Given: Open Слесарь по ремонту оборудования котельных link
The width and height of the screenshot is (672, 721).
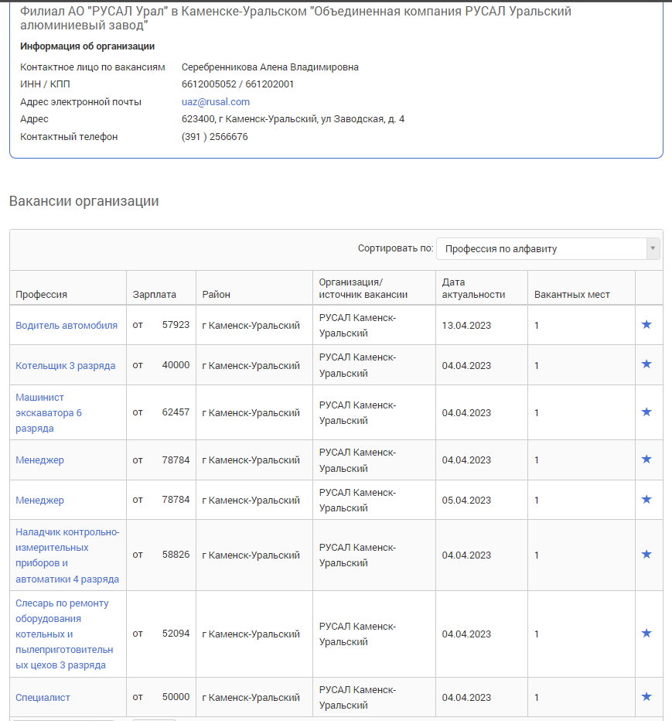Looking at the screenshot, I should pos(64,634).
